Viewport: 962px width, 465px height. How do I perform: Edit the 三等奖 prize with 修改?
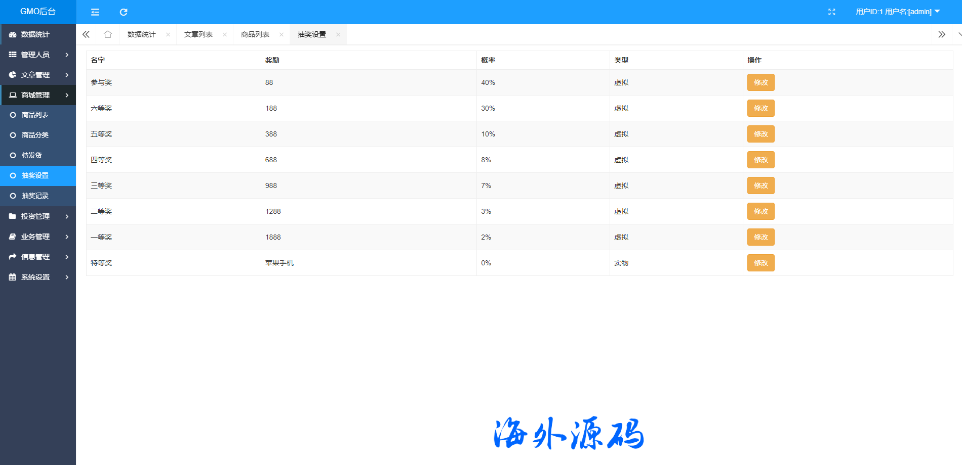point(760,185)
